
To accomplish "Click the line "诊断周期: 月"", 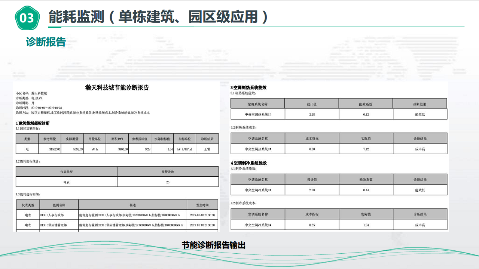I will click(25, 102).
